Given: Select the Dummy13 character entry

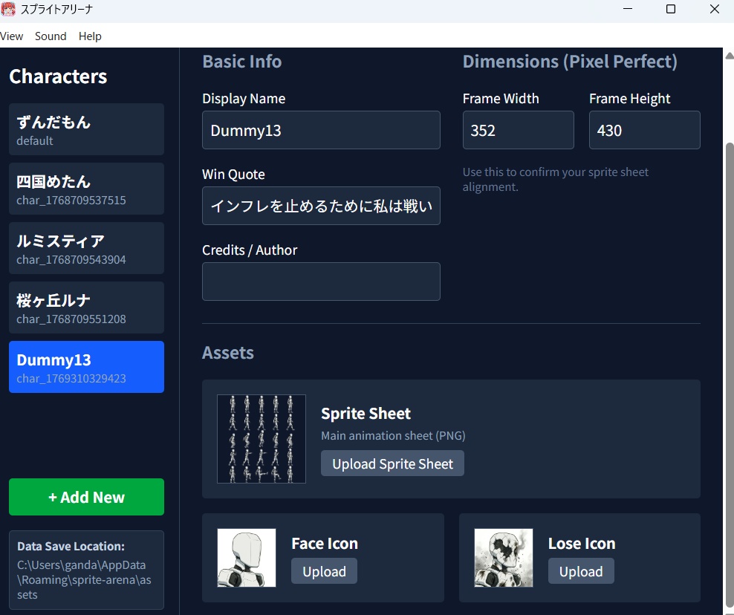Looking at the screenshot, I should [86, 367].
